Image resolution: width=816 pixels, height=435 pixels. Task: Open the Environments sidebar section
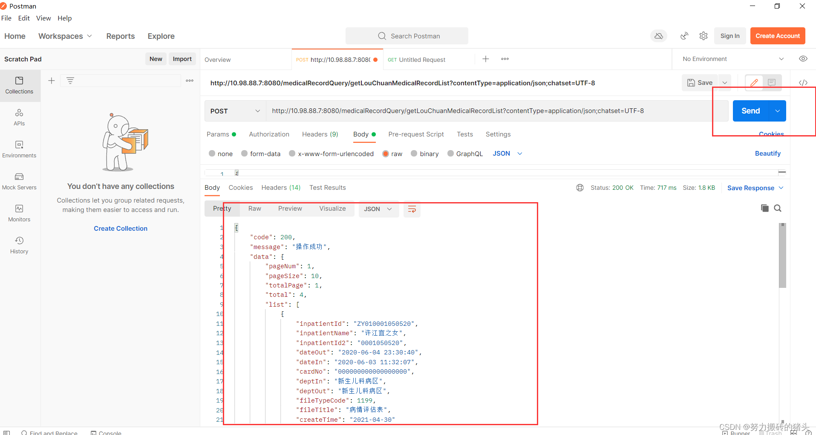(19, 150)
